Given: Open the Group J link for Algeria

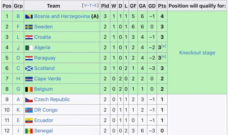Looking at the screenshot, I should tap(18, 47).
